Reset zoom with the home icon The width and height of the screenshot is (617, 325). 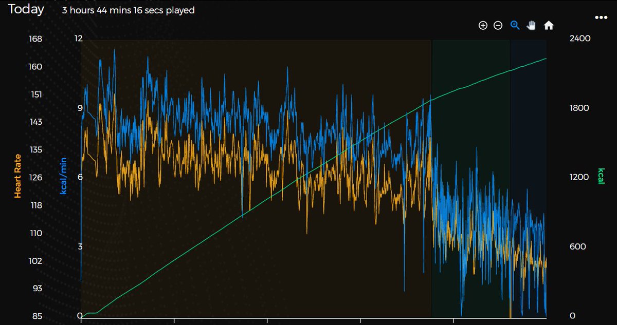[549, 25]
